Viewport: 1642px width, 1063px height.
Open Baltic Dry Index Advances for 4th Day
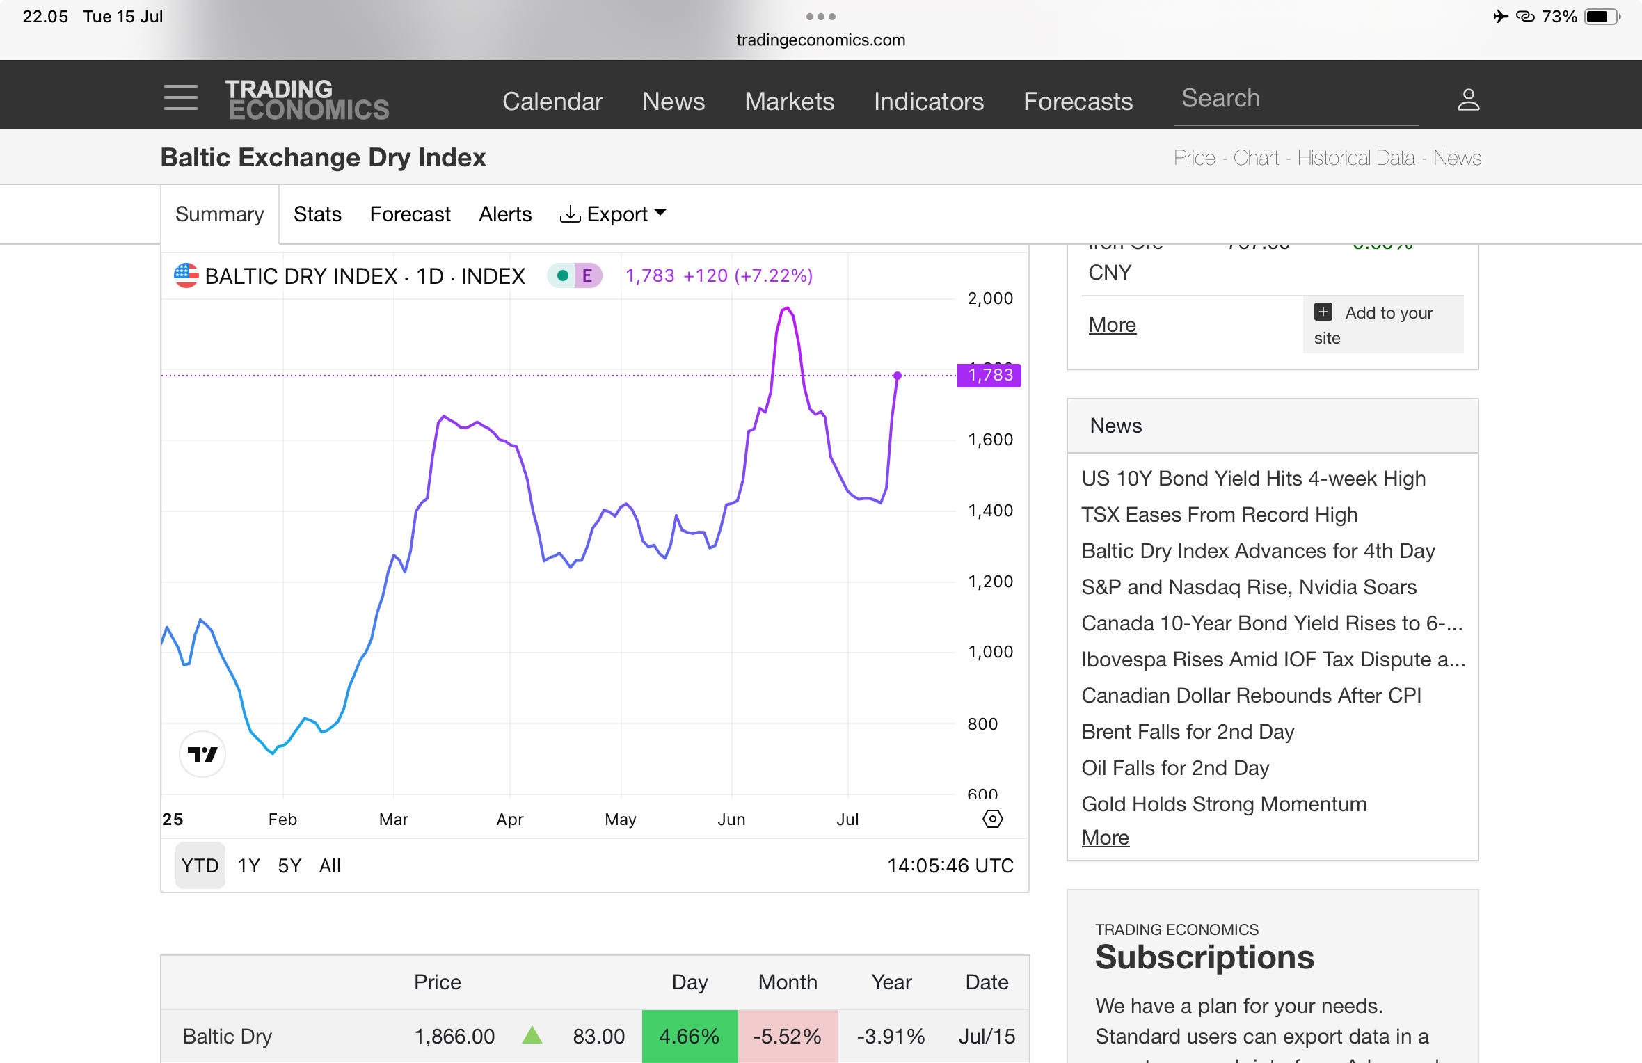[x=1258, y=551]
